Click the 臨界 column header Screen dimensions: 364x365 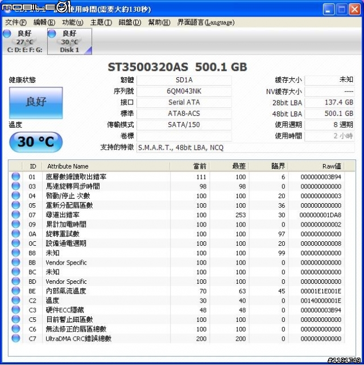pyautogui.click(x=269, y=166)
